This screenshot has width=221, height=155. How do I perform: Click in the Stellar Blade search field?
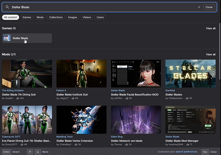click(98, 7)
